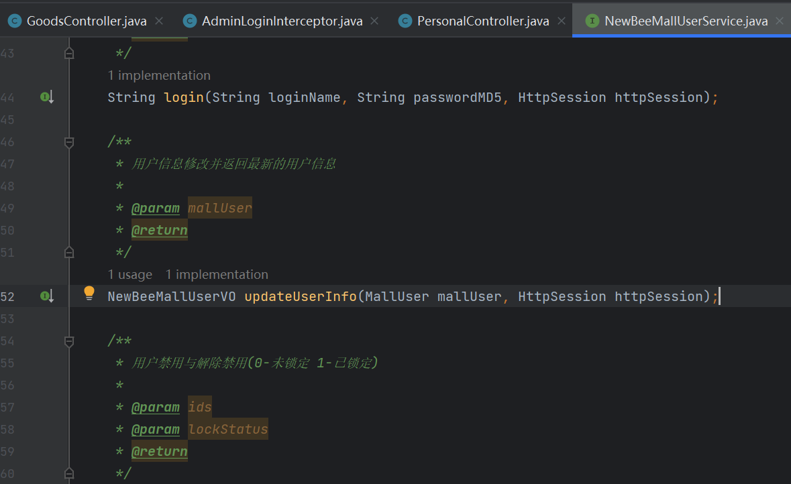
Task: Click Chinese comment text on line 47
Action: point(233,164)
